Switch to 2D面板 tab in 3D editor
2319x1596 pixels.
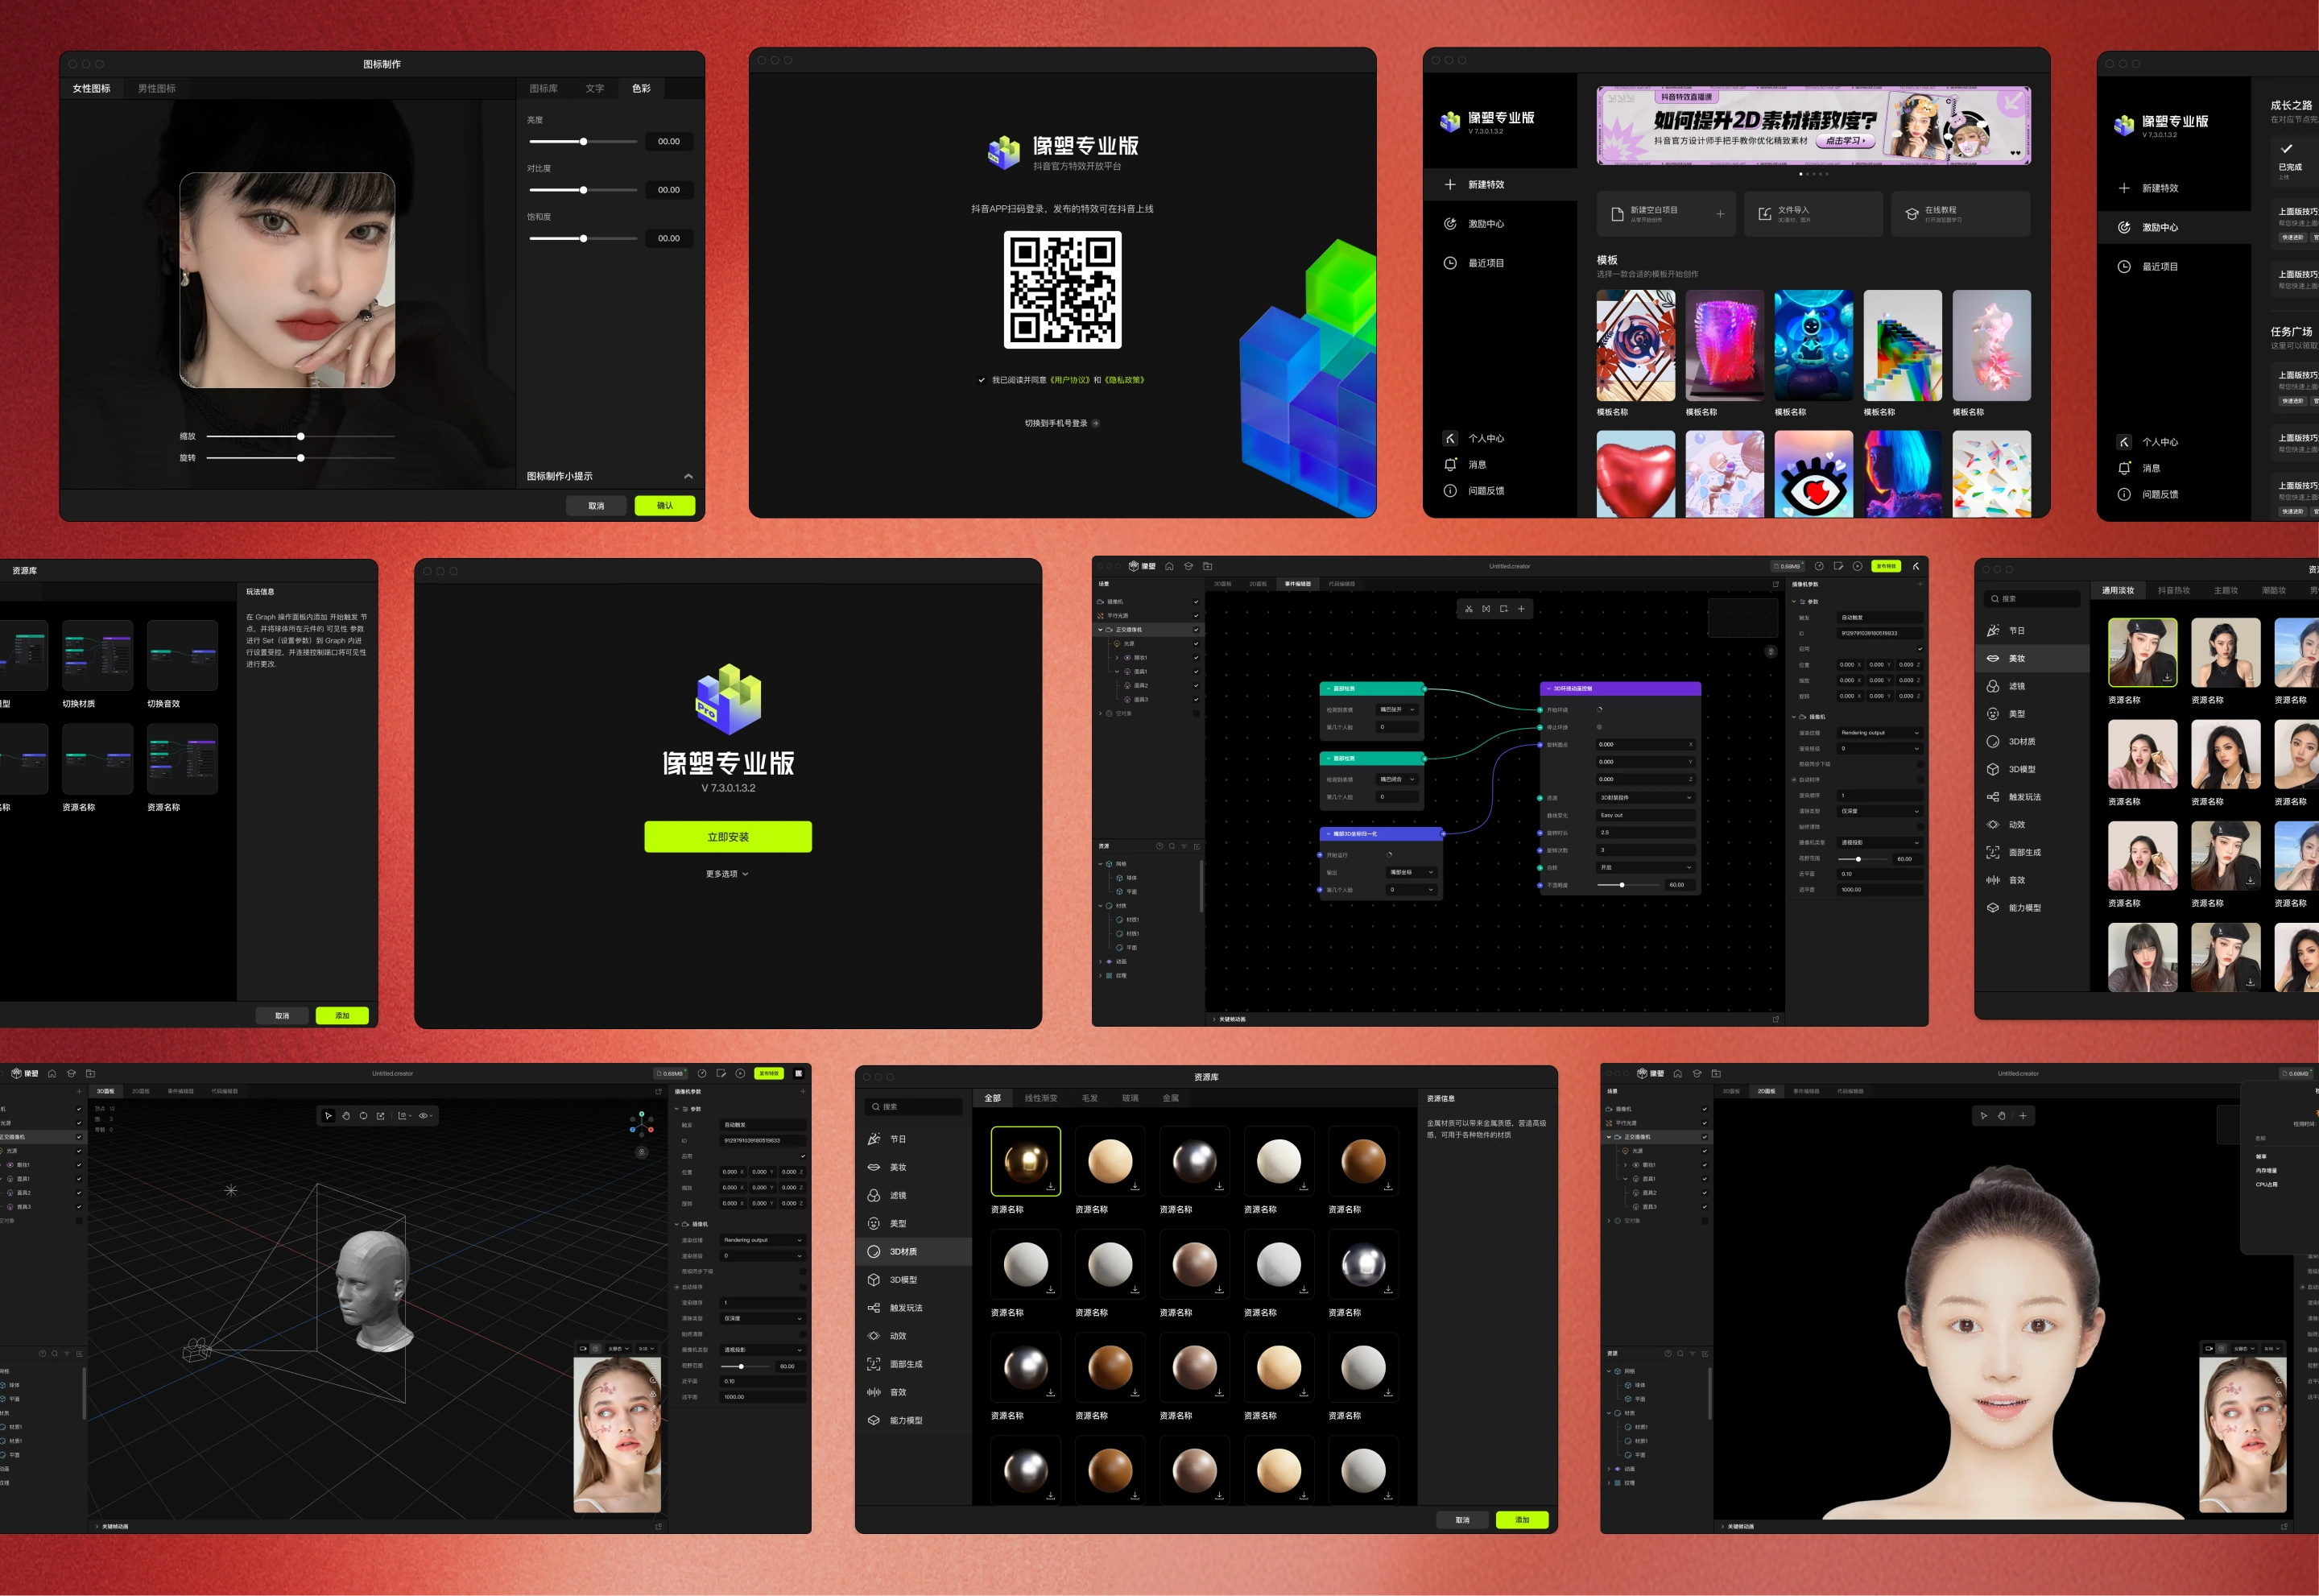(x=141, y=1091)
